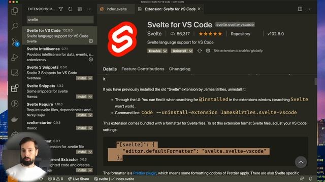Click the Disable button
The width and height of the screenshot is (325, 182).
(x=155, y=51)
